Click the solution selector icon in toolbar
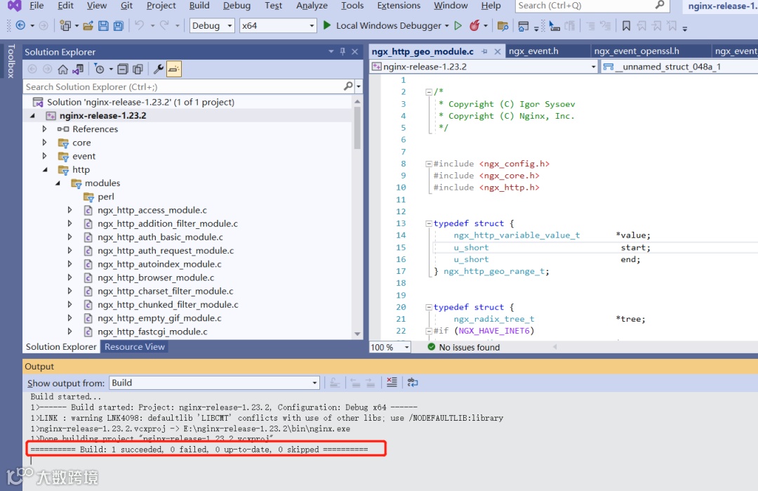 point(523,25)
